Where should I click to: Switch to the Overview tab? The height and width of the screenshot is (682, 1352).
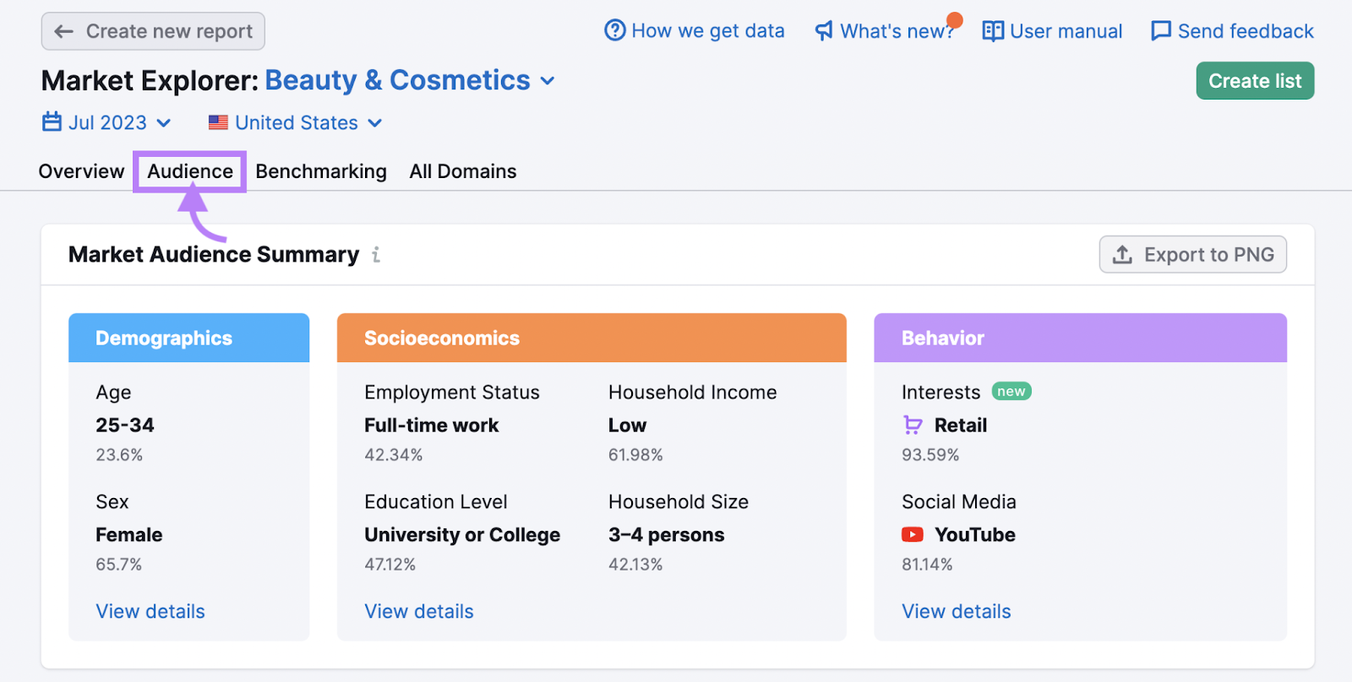tap(81, 171)
